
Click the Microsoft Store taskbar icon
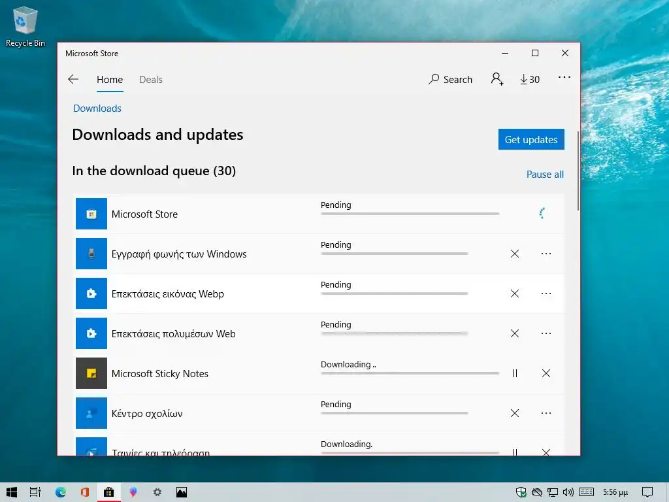coord(109,492)
